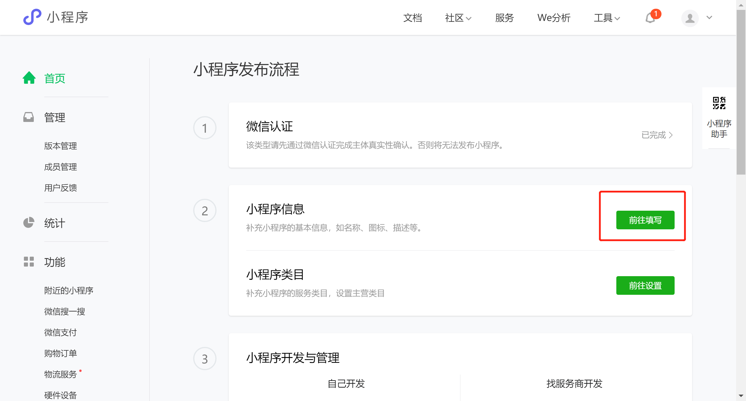Click the 小程序 logo icon

pos(32,17)
